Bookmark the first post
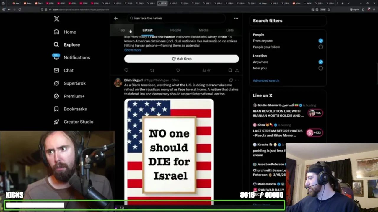The height and width of the screenshot is (212, 378). (x=230, y=70)
